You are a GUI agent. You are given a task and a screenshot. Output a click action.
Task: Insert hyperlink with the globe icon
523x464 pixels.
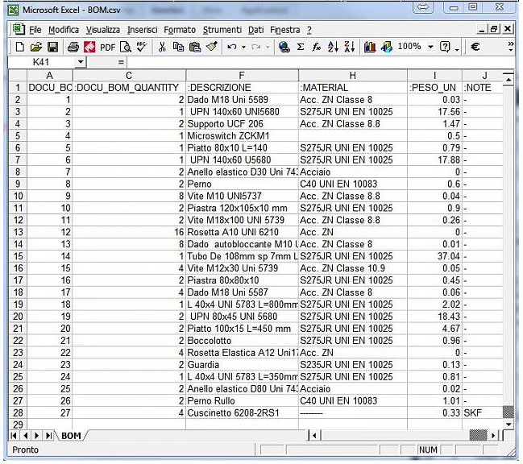click(x=284, y=47)
